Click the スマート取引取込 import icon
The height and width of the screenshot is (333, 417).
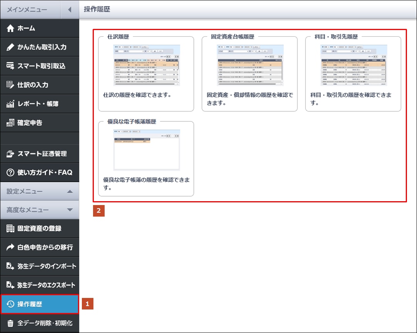point(10,66)
